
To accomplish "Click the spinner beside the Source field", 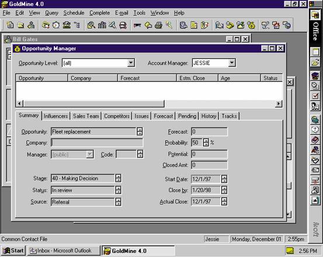I will [x=118, y=202].
